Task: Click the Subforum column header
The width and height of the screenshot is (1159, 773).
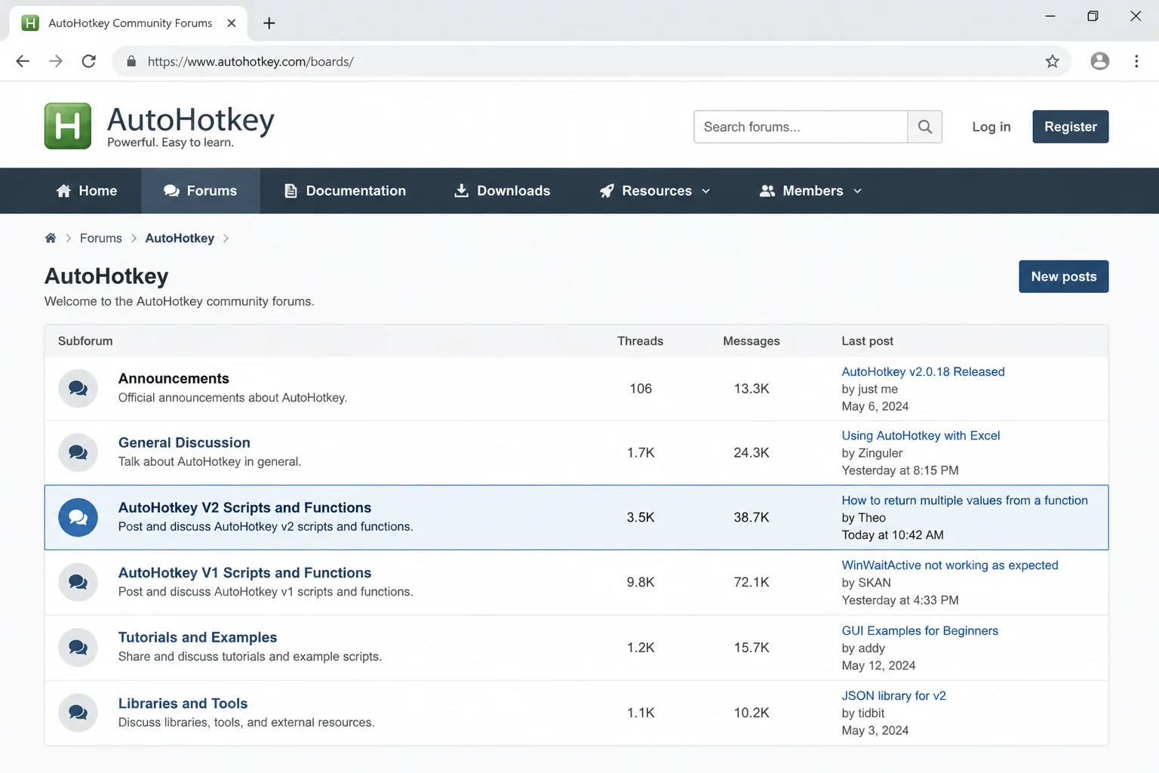Action: pyautogui.click(x=85, y=341)
